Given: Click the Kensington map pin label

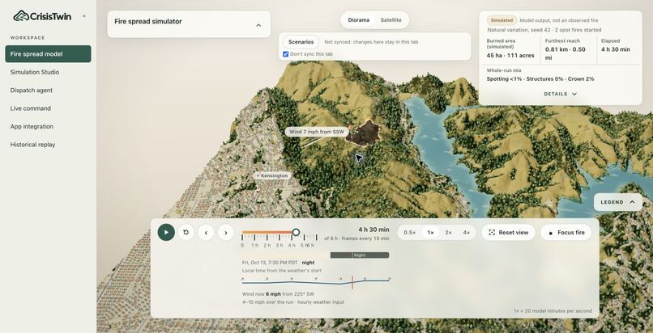Looking at the screenshot, I should point(272,175).
